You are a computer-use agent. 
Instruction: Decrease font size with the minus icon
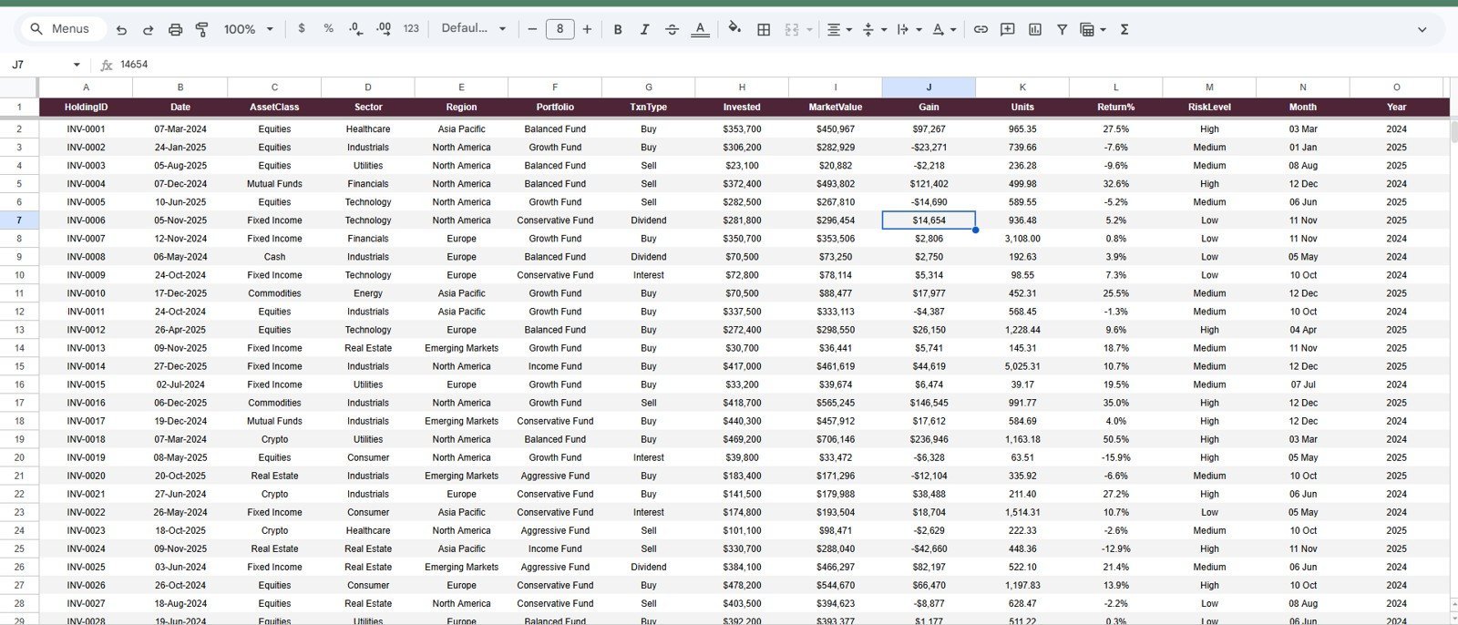tap(532, 29)
